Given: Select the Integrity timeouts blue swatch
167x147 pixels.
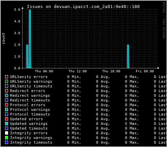Looking at the screenshot, I should pos(7,142).
